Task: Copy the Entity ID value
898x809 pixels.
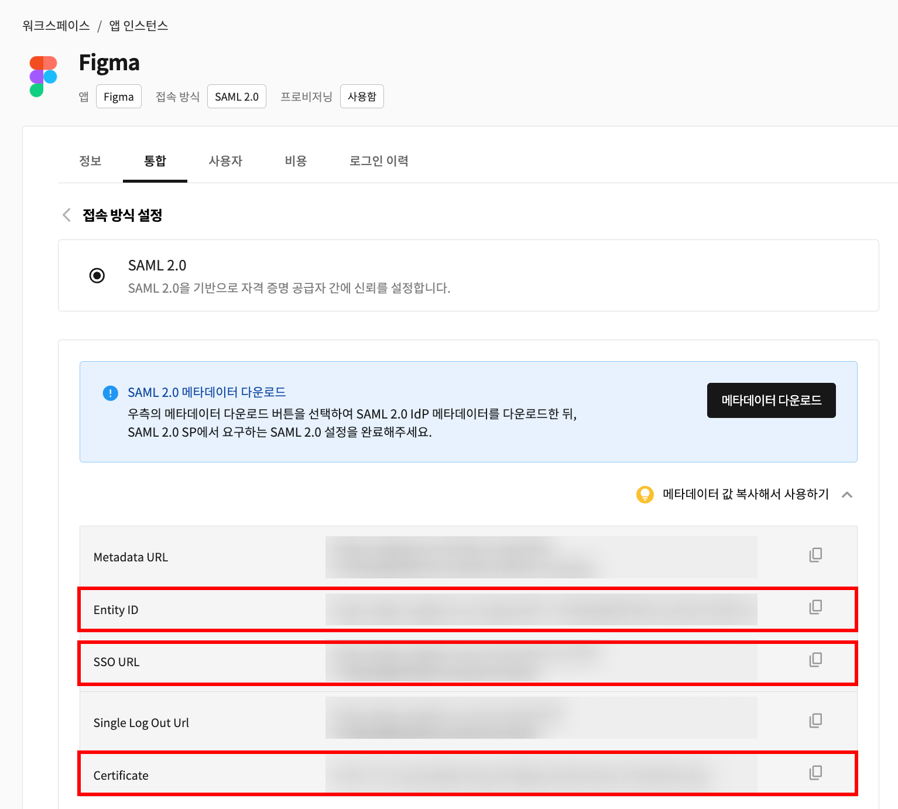Action: [815, 607]
